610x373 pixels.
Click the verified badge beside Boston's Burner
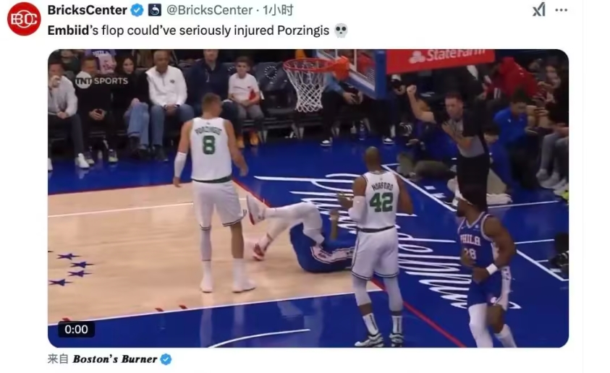point(166,359)
